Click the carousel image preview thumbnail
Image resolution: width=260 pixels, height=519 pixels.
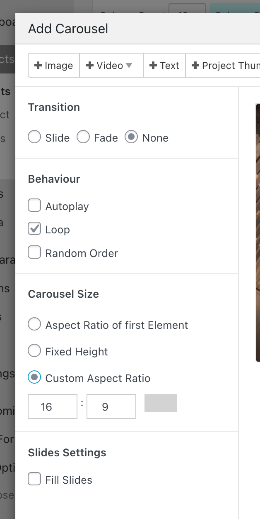[x=258, y=233]
